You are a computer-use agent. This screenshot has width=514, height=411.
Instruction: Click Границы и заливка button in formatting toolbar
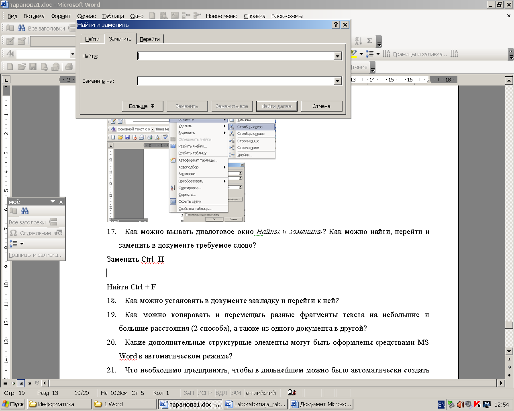coord(420,54)
